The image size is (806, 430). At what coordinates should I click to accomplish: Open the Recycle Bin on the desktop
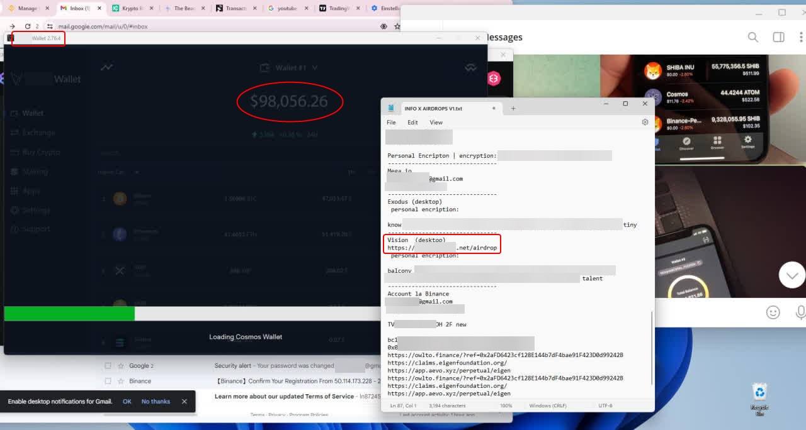(760, 399)
